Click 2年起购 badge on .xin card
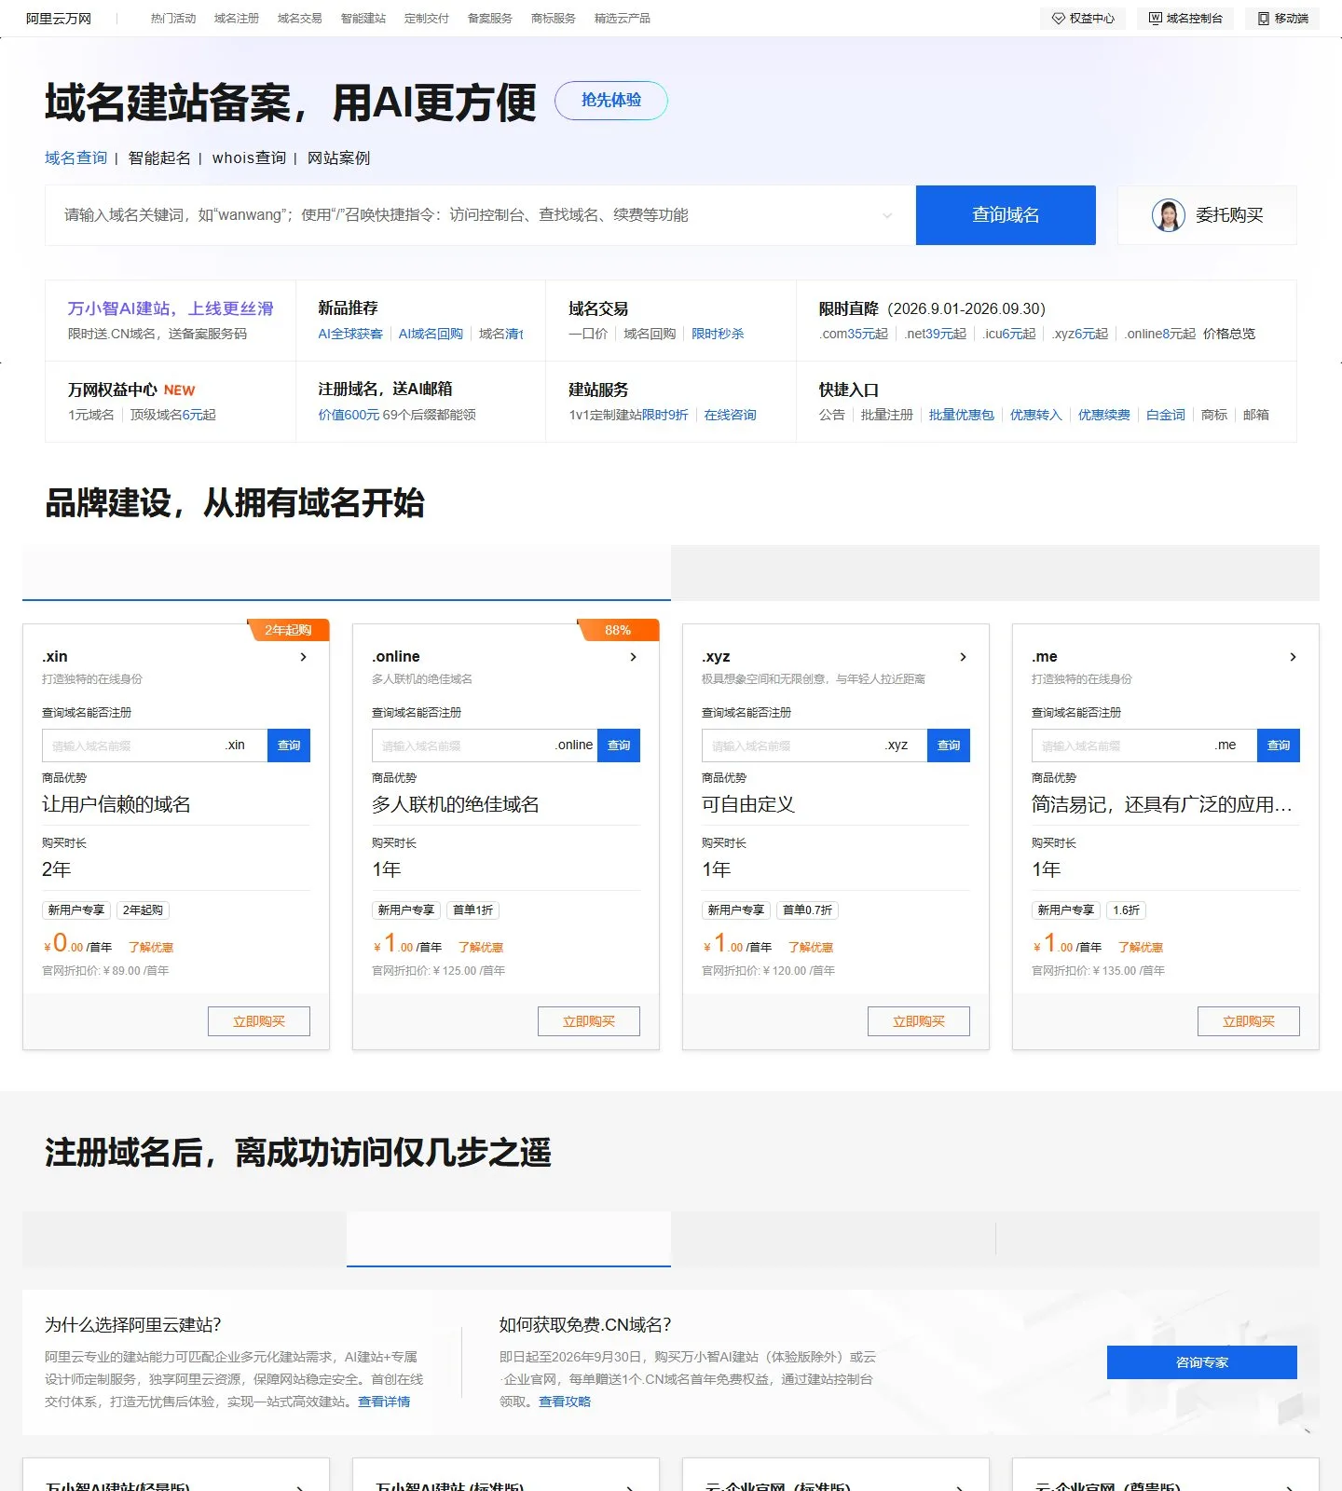The image size is (1342, 1491). point(288,630)
